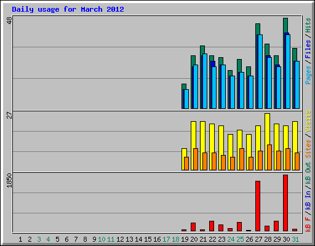Image resolution: width=315 pixels, height=246 pixels.
Task: Click day '7' on the date axis
Action: pyautogui.click(x=76, y=239)
